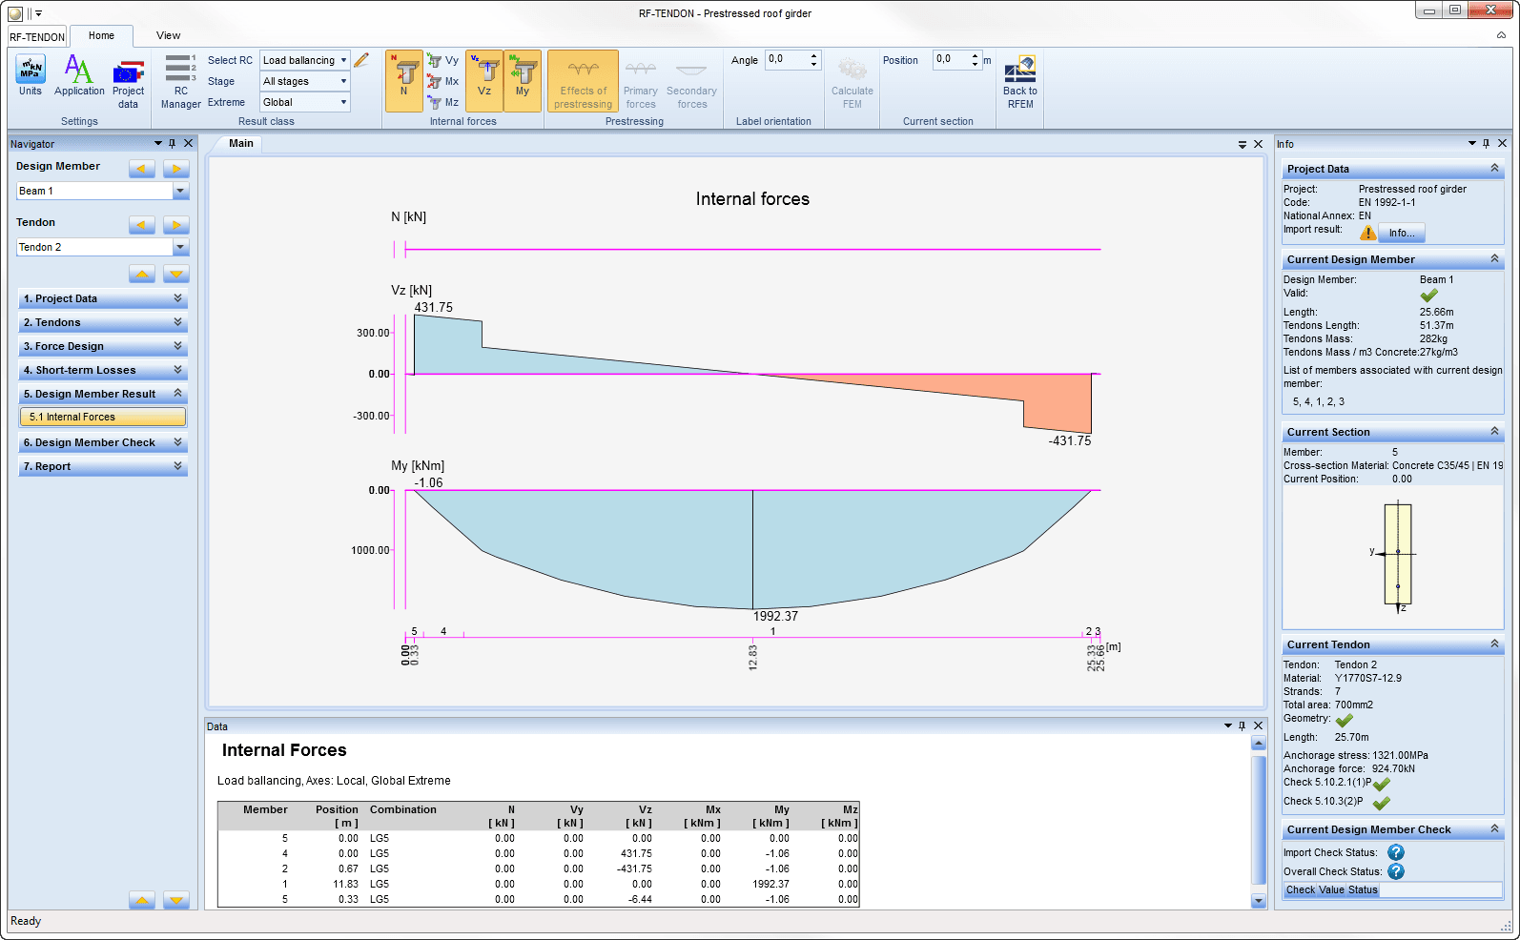This screenshot has height=940, width=1520.
Task: Go to previous Design Member
Action: pos(142,169)
